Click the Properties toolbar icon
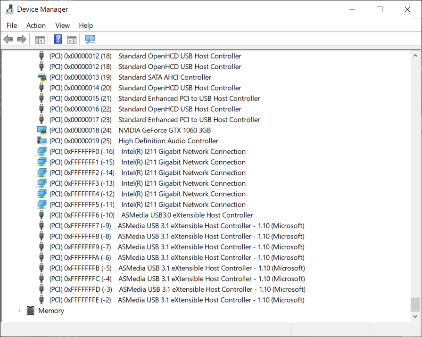 click(72, 39)
